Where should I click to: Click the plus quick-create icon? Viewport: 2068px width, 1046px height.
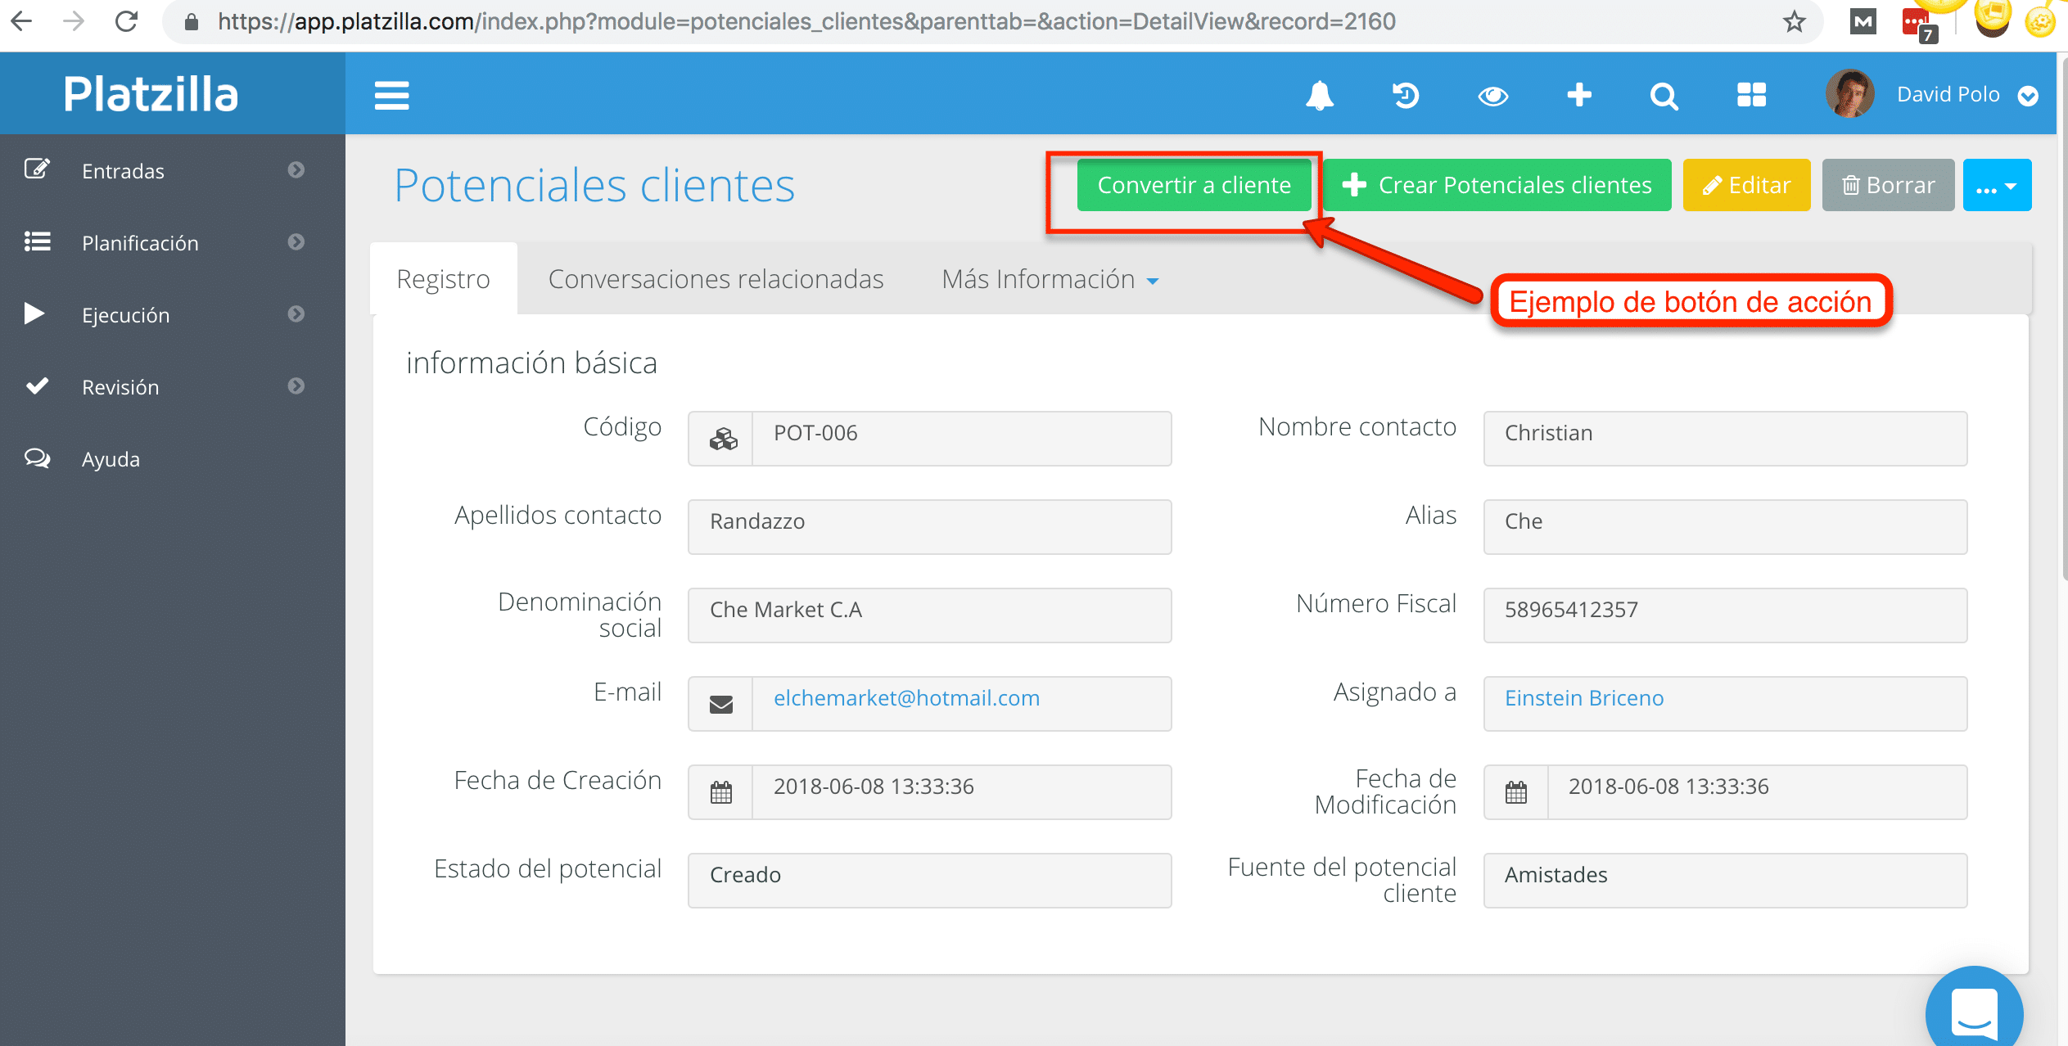pos(1579,95)
